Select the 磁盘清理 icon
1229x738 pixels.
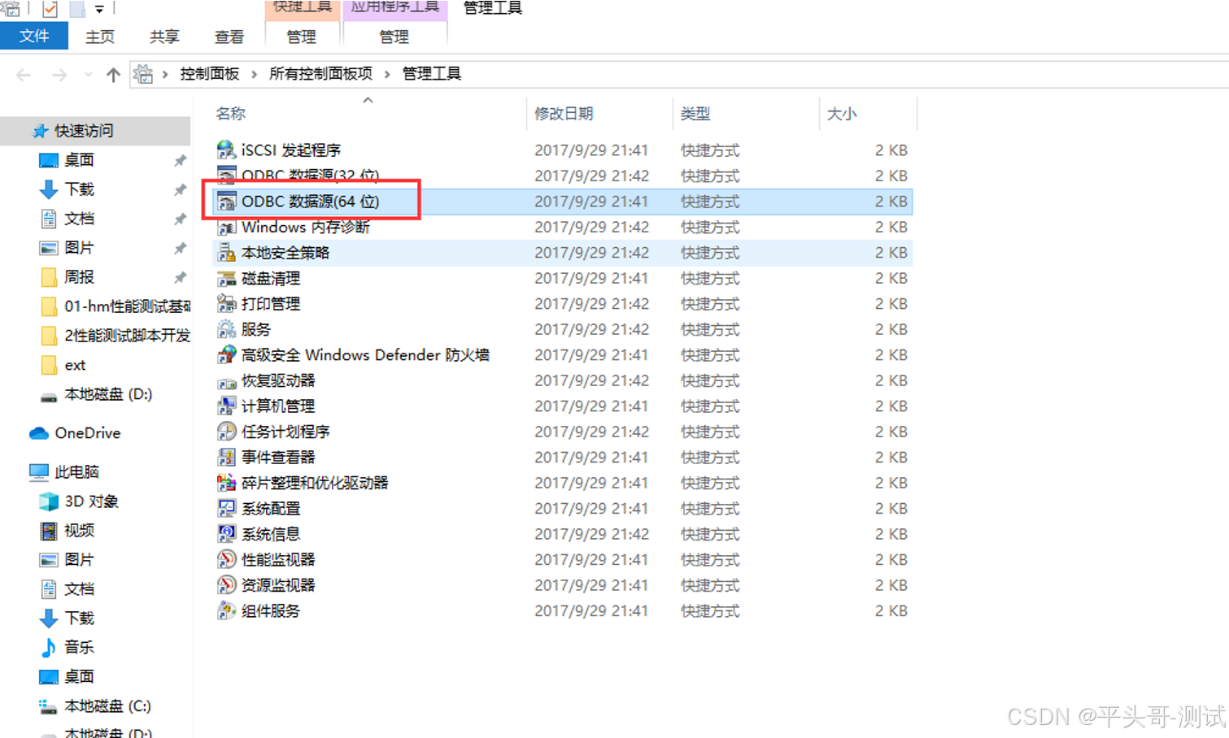[x=226, y=278]
